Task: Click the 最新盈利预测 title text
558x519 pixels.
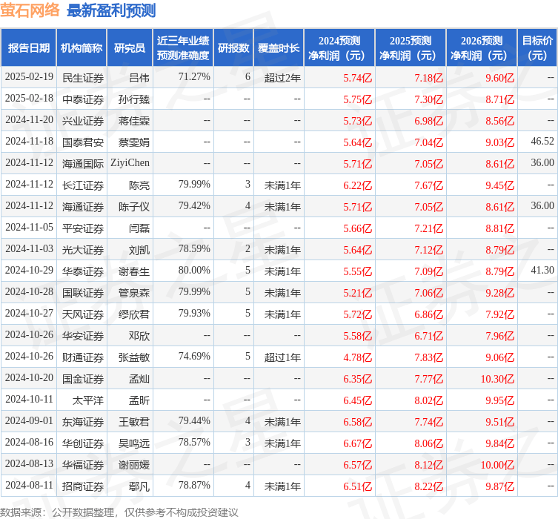Action: pos(111,10)
